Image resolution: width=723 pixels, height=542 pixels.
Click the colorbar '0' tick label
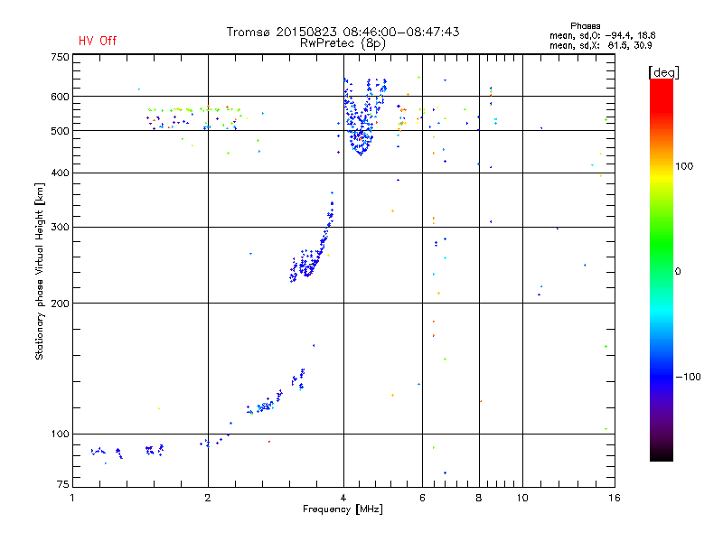pyautogui.click(x=678, y=272)
